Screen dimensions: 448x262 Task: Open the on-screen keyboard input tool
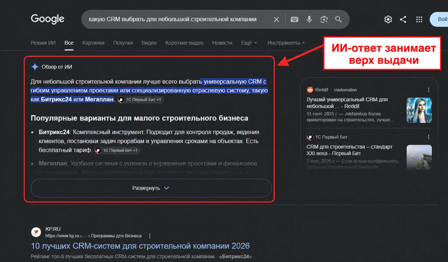[x=294, y=19]
